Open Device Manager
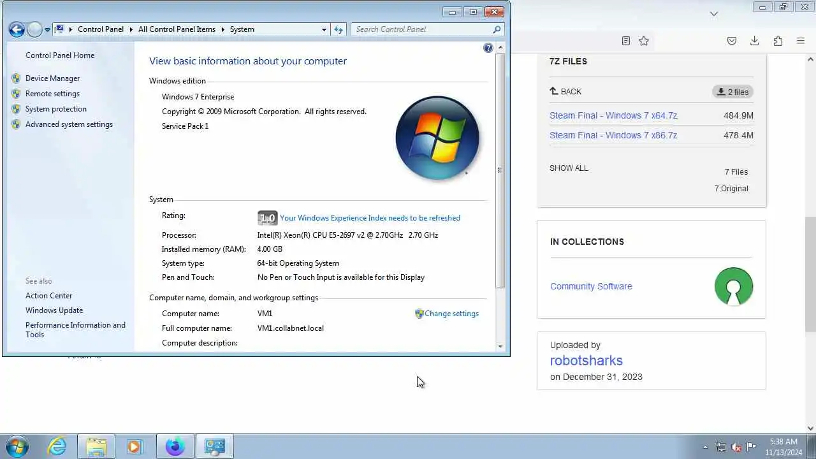The height and width of the screenshot is (459, 816). coord(52,78)
